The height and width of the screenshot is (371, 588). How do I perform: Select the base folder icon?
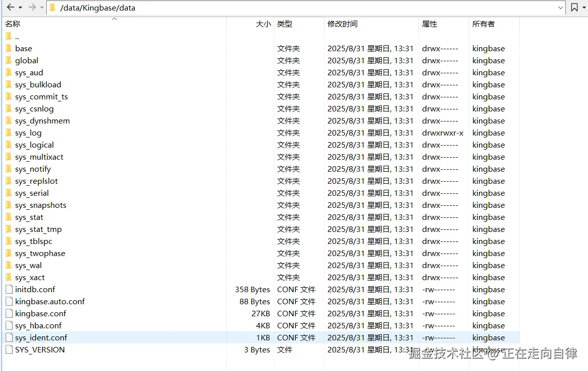(9, 48)
